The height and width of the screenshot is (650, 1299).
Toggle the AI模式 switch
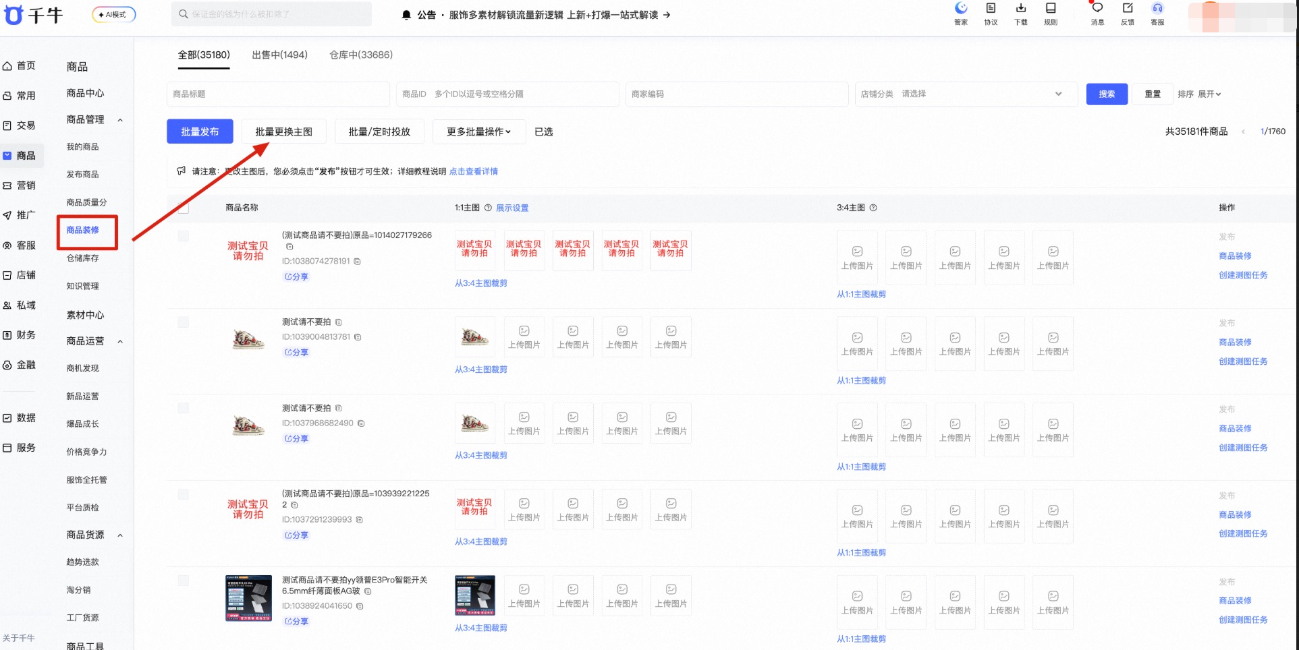[114, 14]
